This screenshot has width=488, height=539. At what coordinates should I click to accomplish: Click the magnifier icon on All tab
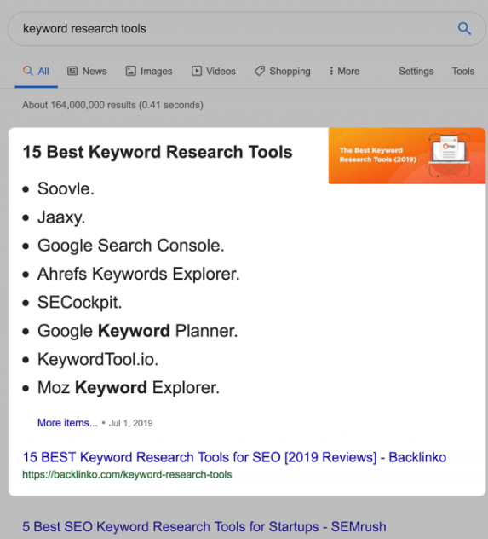click(x=28, y=71)
